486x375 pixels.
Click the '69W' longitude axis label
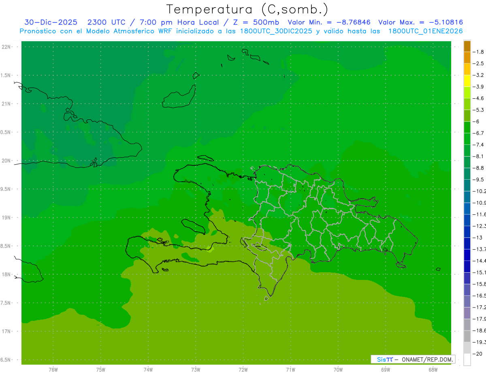click(386, 370)
